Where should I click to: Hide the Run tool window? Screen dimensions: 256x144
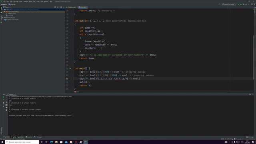pyautogui.click(x=252, y=94)
